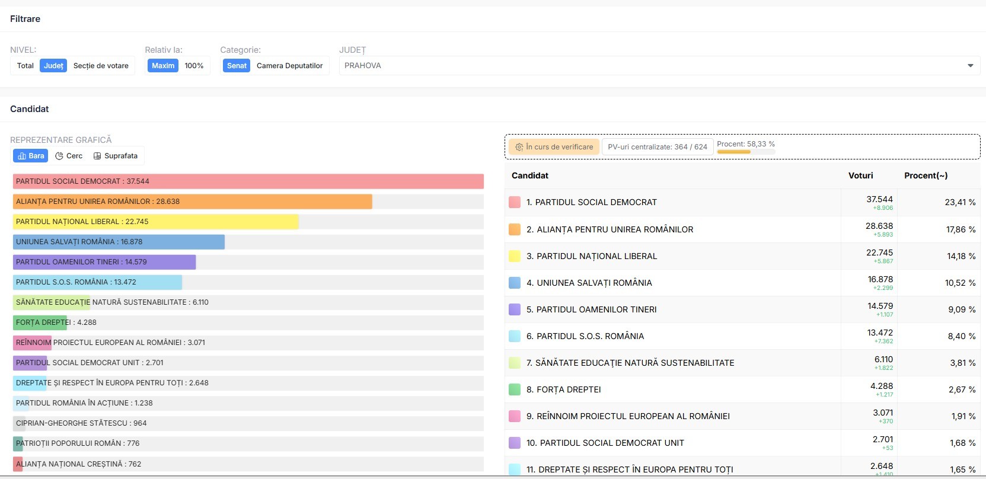Viewport: 986px width, 479px height.
Task: Set level to Secție de votare
Action: click(101, 66)
